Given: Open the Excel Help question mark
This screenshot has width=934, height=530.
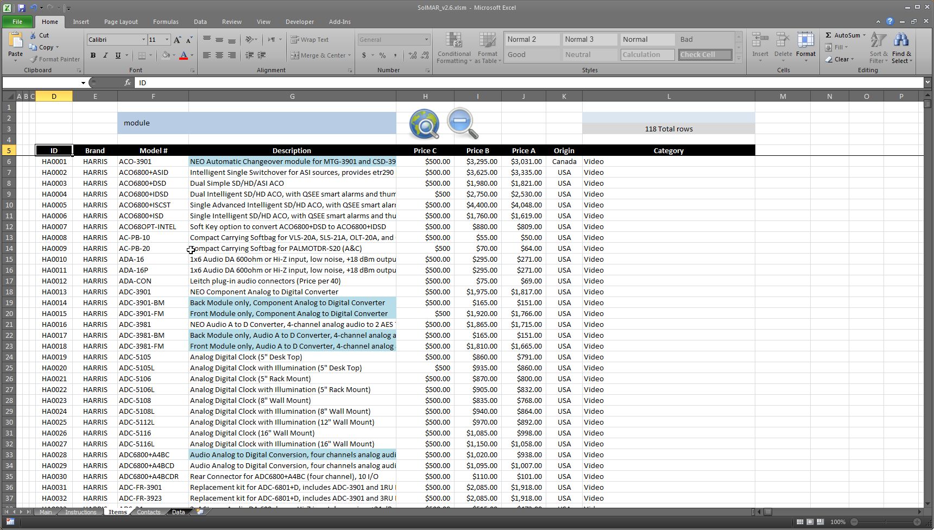Looking at the screenshot, I should click(889, 22).
